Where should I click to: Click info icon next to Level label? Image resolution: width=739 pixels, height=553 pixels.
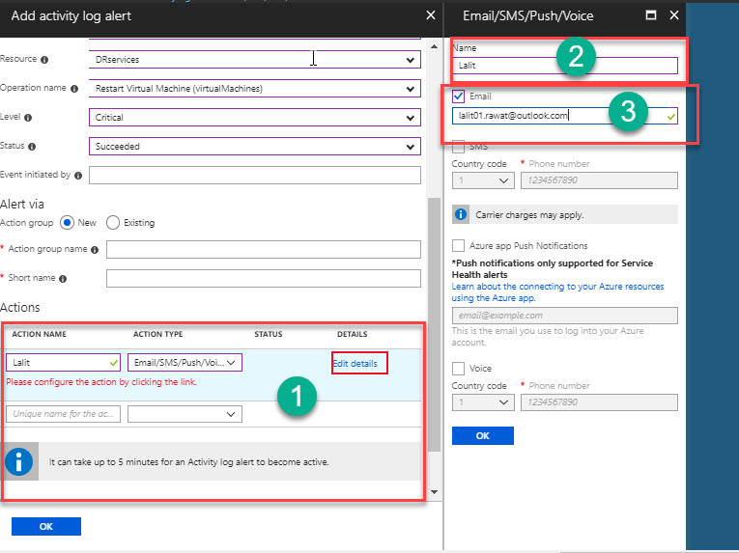[x=26, y=118]
